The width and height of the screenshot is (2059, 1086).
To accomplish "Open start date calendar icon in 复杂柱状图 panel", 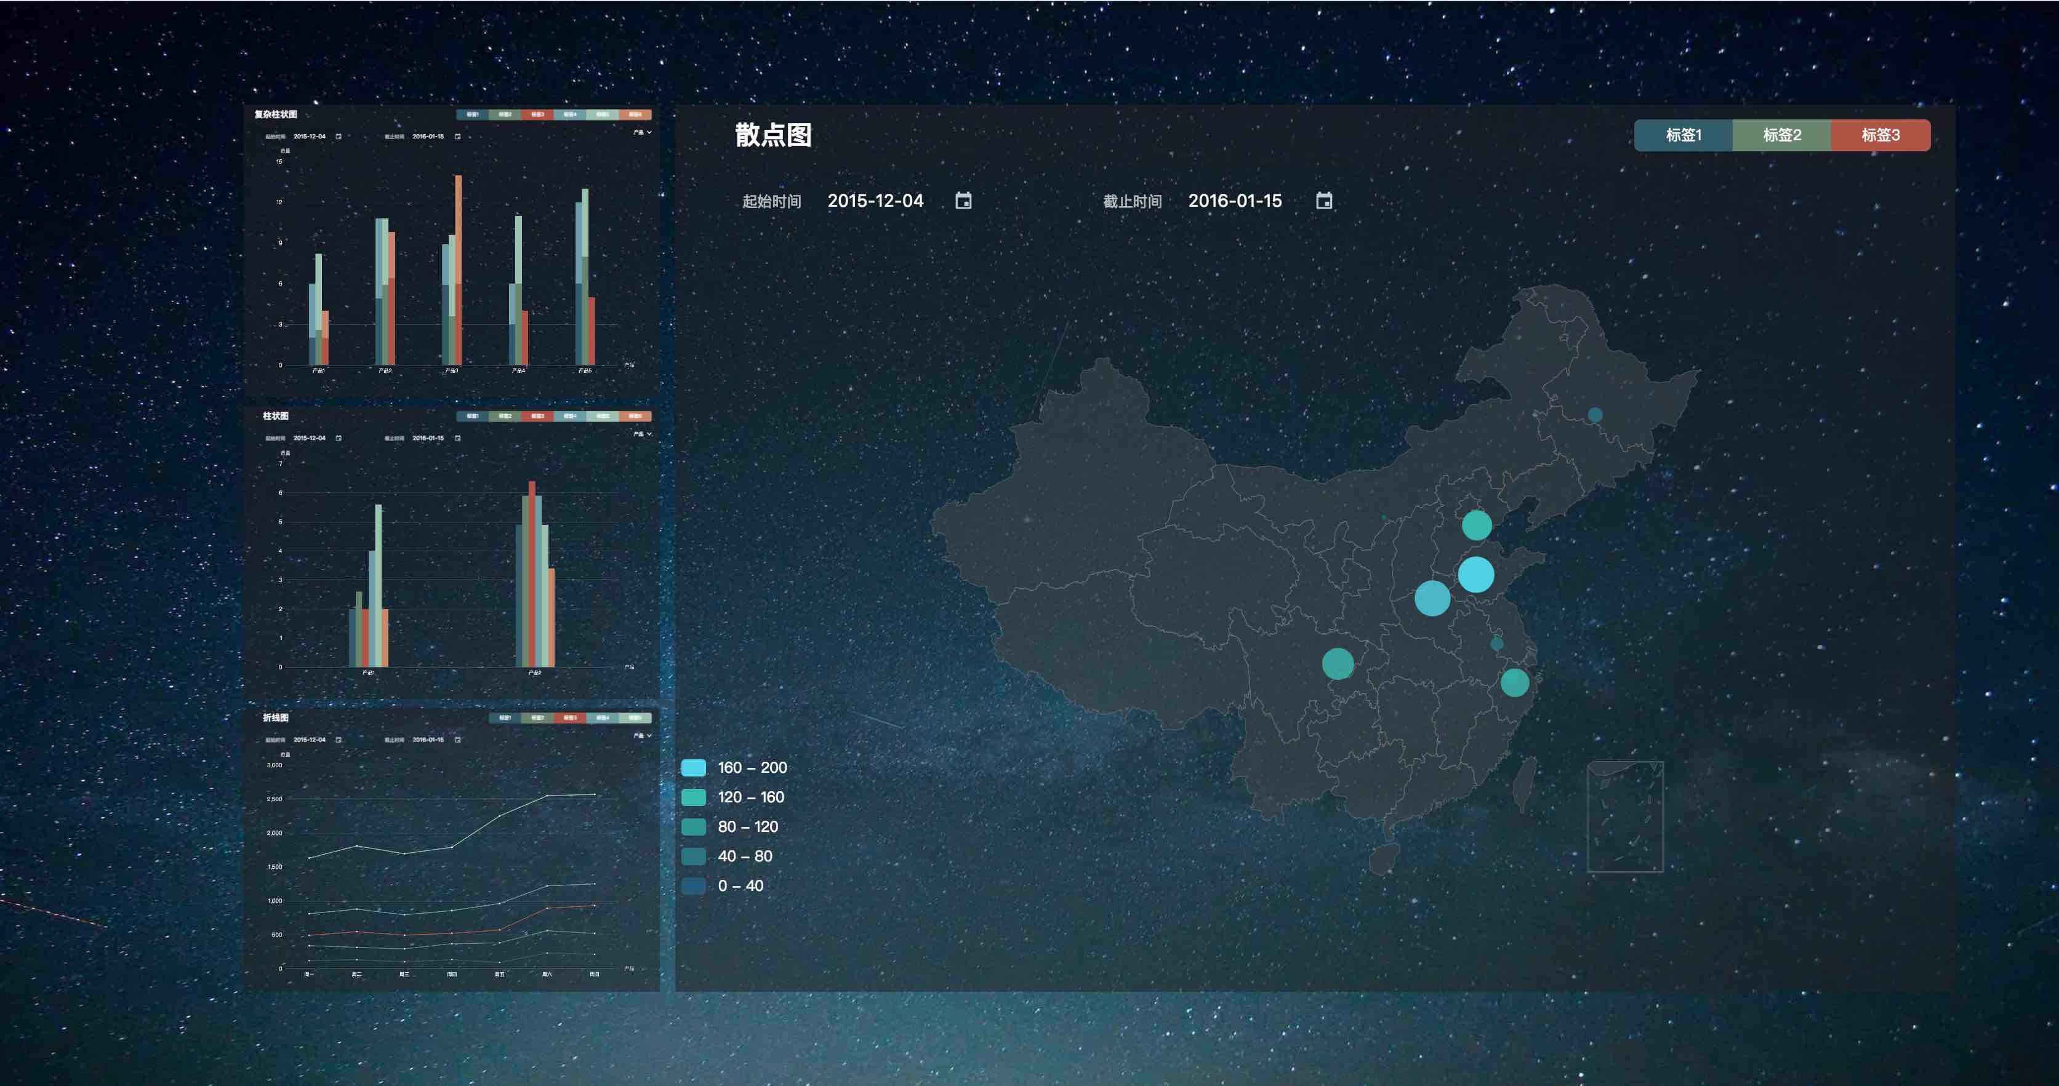I will click(x=339, y=137).
